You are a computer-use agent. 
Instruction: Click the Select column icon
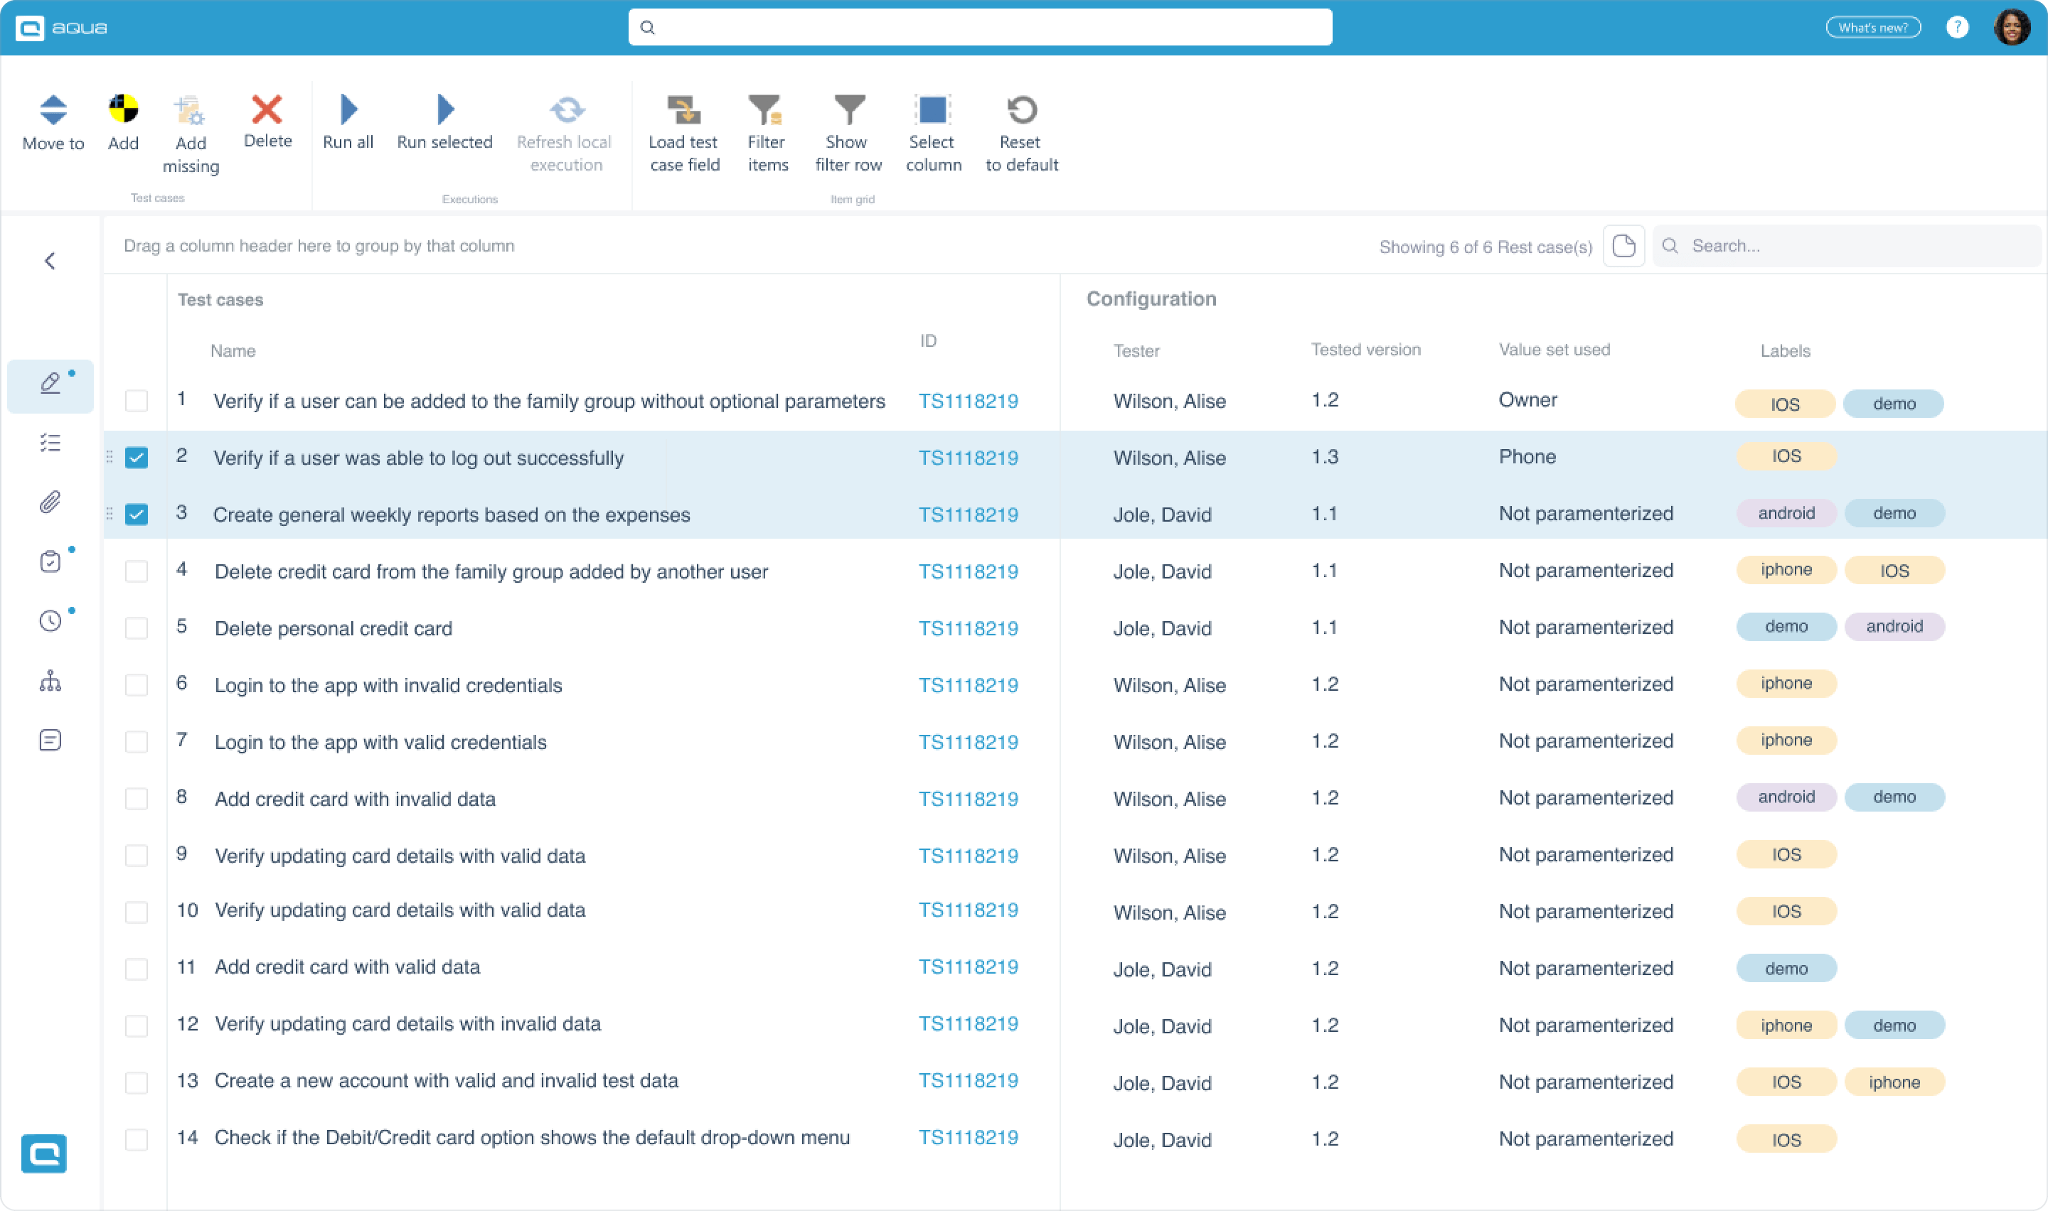(x=932, y=109)
